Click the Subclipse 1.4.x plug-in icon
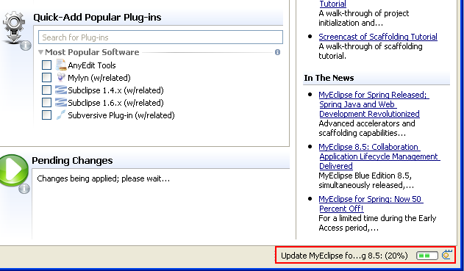464x271 pixels. [60, 90]
